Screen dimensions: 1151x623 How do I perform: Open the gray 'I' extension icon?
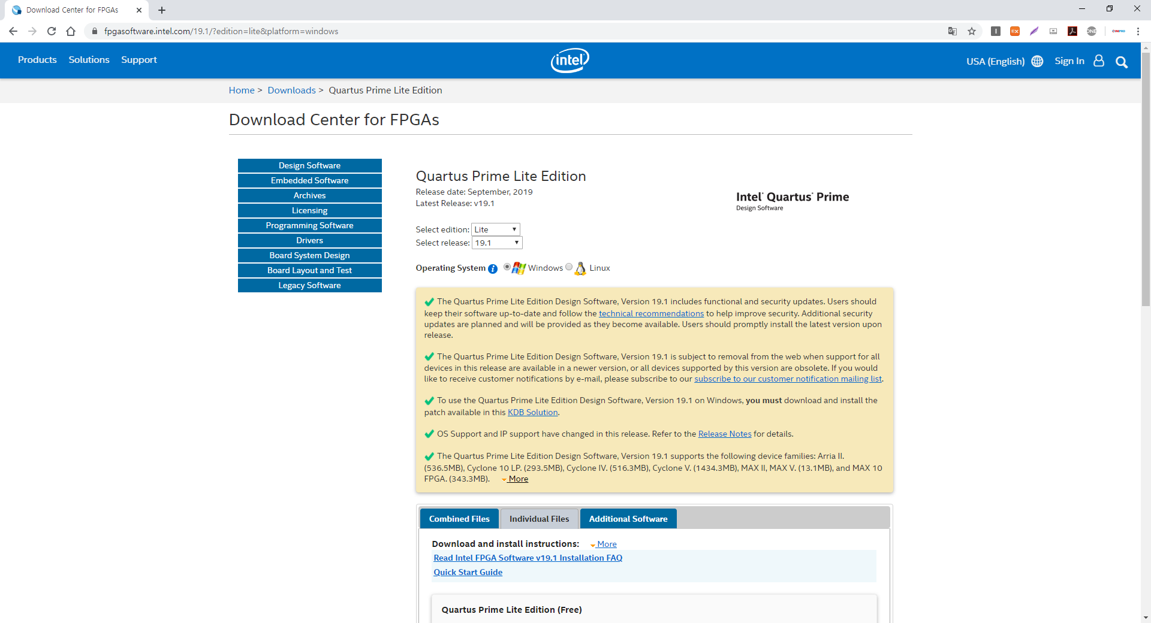tap(996, 31)
